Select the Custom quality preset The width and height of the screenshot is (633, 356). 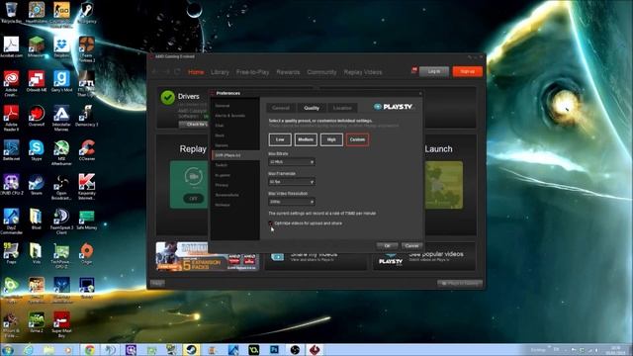coord(357,139)
